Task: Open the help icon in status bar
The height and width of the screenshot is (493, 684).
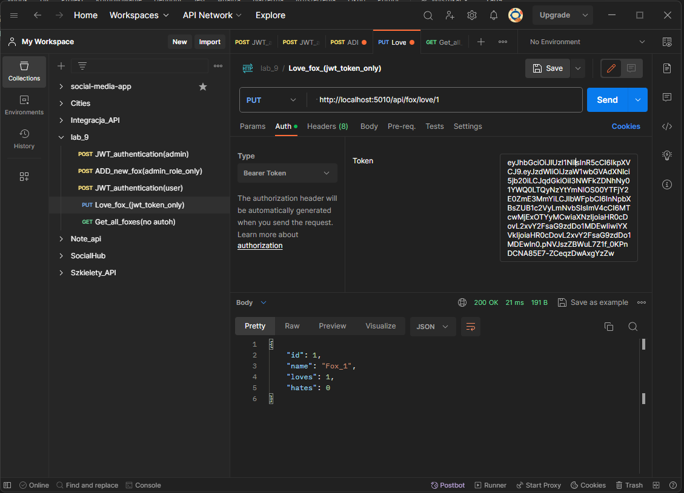Action: (673, 485)
